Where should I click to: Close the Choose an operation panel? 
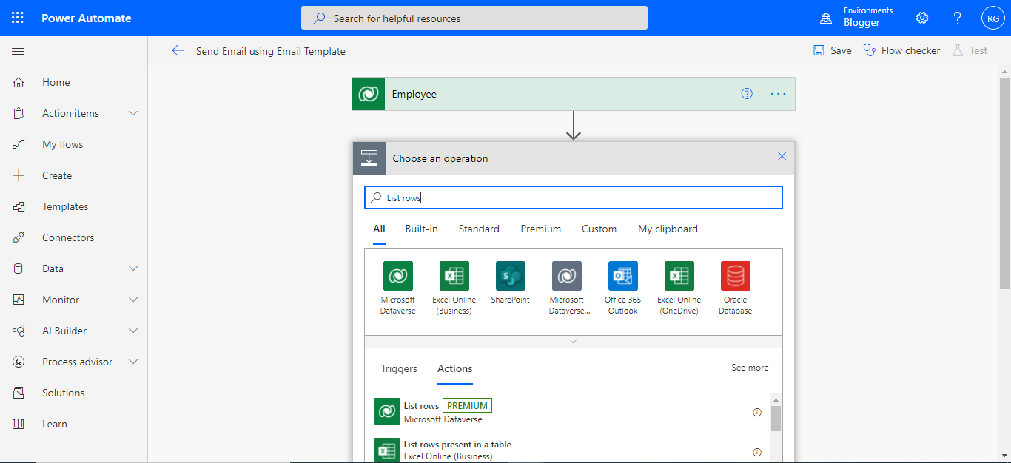coord(782,157)
